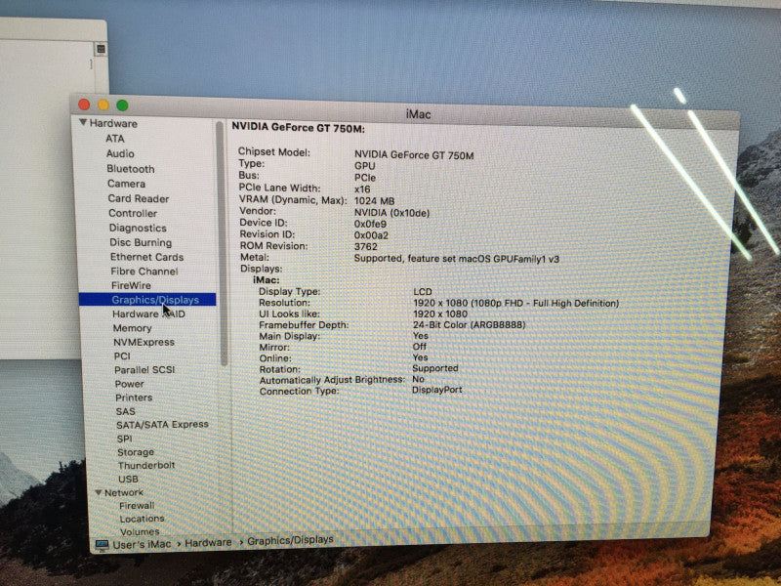The image size is (781, 586).
Task: Click the Metal supported feature set text
Action: [x=457, y=259]
